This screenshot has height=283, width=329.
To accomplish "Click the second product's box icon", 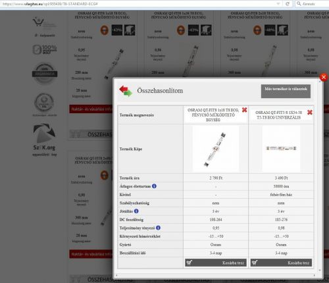I will pyautogui.click(x=206, y=30).
